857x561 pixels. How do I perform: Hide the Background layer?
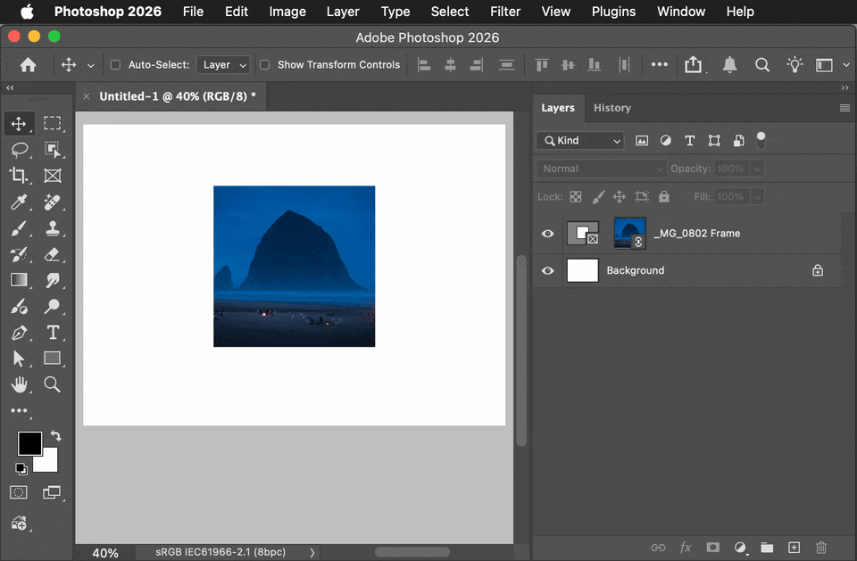[x=547, y=271]
